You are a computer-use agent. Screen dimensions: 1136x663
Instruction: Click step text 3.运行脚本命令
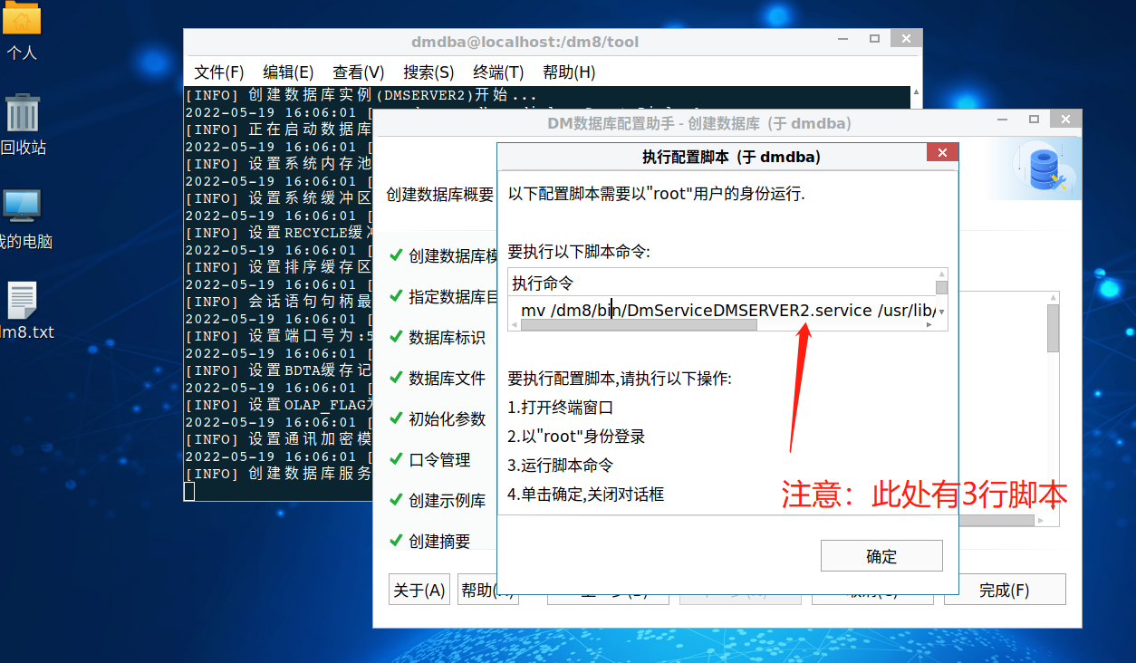pos(561,466)
